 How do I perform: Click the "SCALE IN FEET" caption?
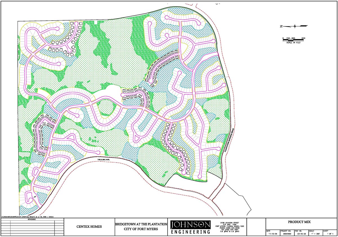tap(294, 43)
